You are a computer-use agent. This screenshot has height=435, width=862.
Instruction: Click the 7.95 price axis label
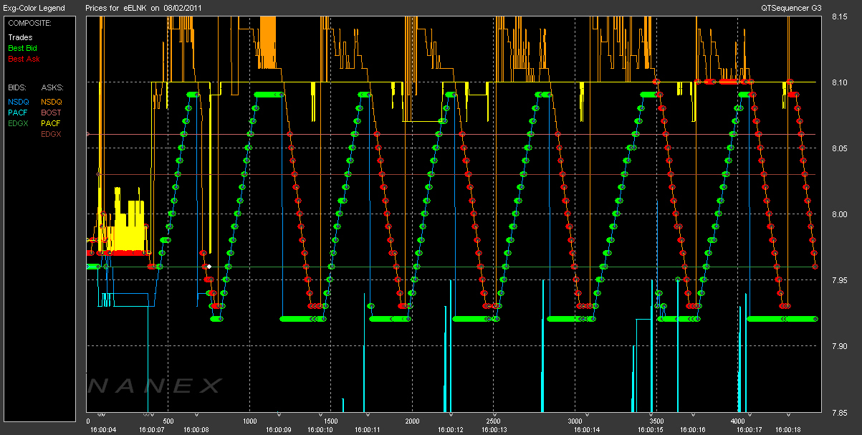tap(839, 280)
